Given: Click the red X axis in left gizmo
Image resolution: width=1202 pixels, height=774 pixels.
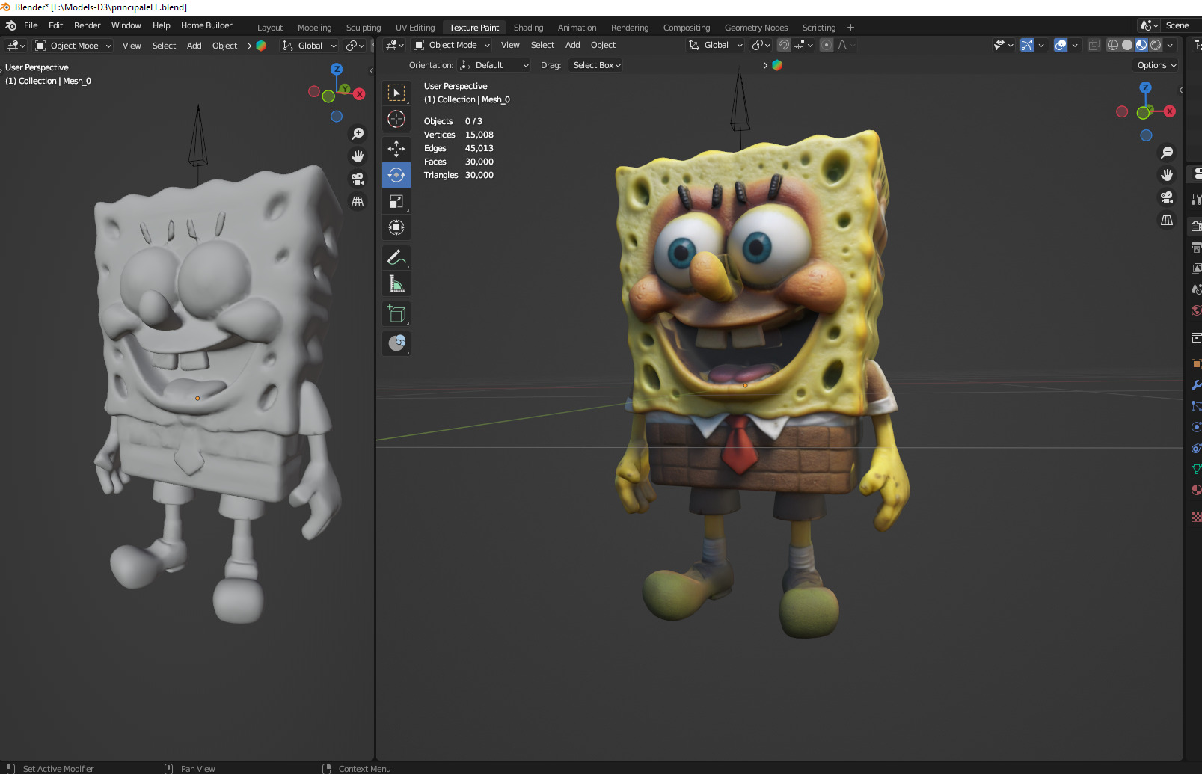Looking at the screenshot, I should point(360,94).
